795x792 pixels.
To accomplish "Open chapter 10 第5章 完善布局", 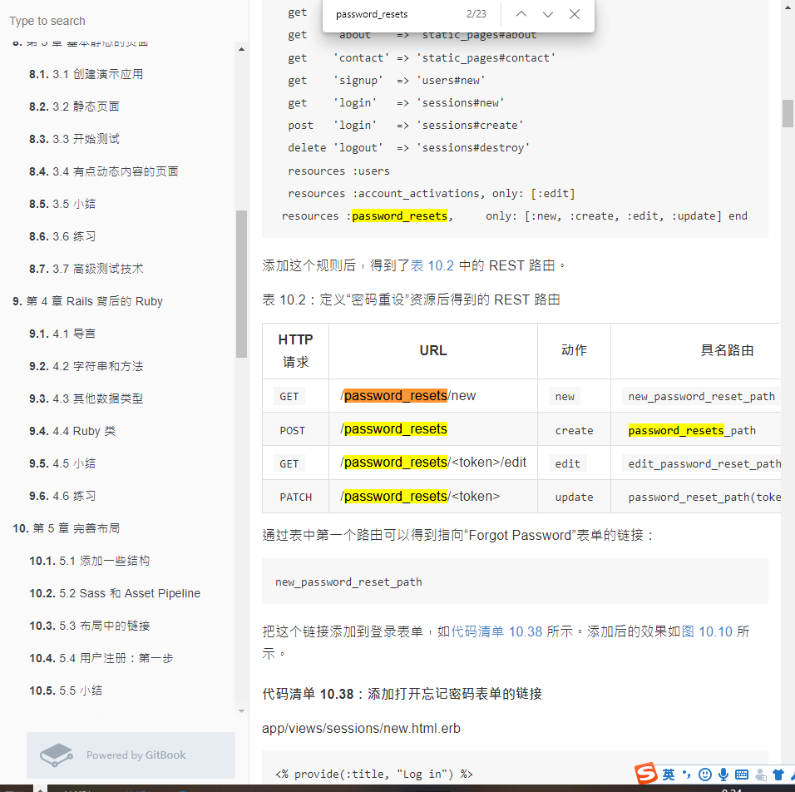I will point(67,528).
